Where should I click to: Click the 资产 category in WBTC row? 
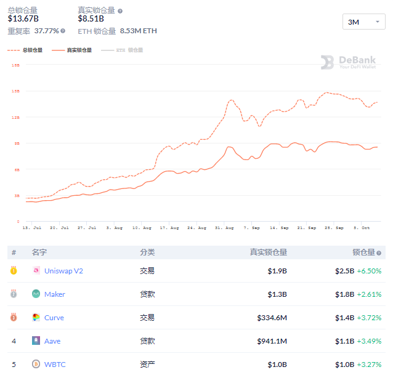point(147,365)
